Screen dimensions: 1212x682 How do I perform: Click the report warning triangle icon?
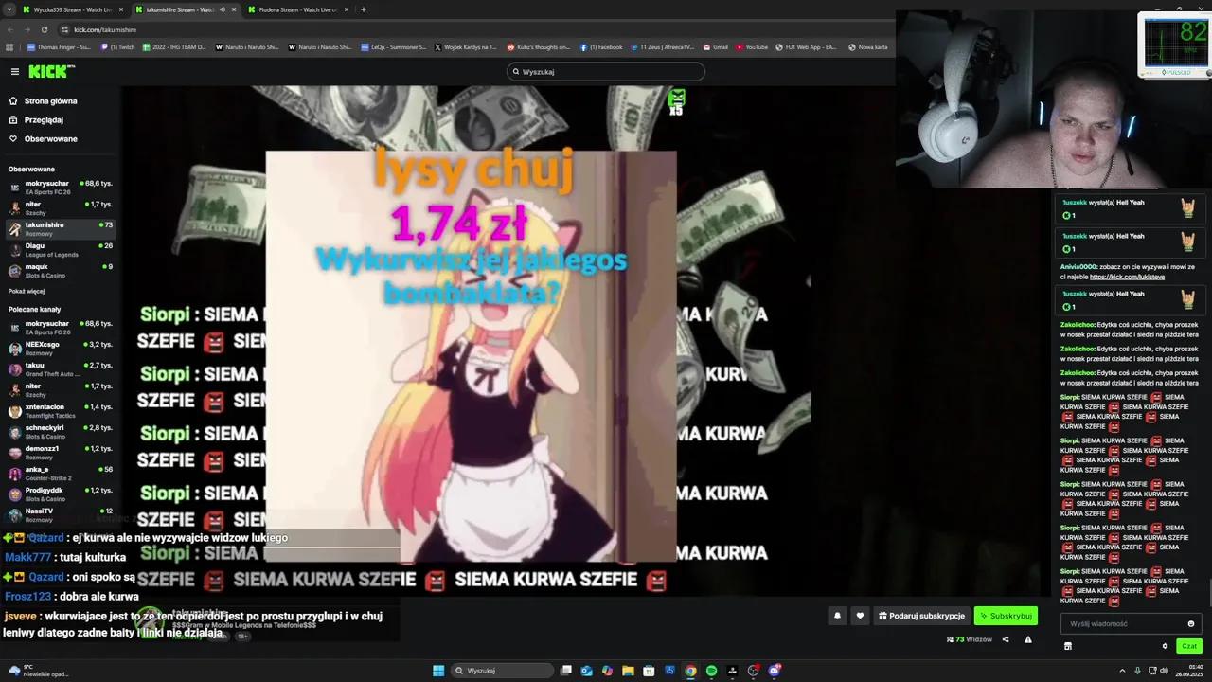pyautogui.click(x=1027, y=639)
